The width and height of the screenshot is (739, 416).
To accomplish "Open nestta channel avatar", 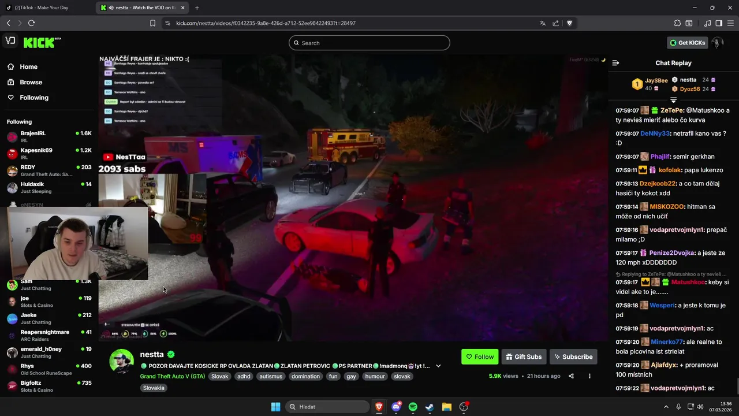I will (121, 362).
